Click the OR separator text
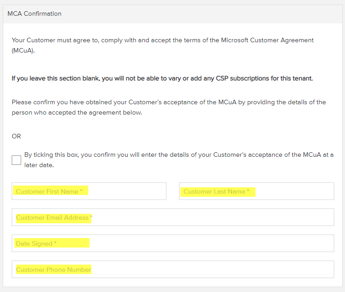This screenshot has width=345, height=292. 16,136
